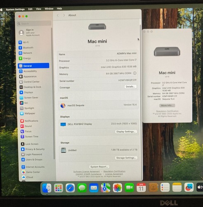The width and height of the screenshot is (203, 207).
Task: Open Appearance settings
Action: click(x=28, y=77)
